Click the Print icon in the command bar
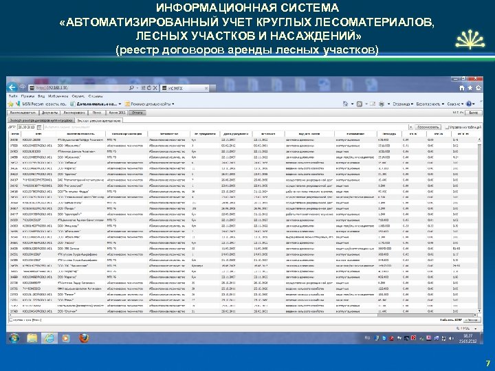 [x=382, y=104]
